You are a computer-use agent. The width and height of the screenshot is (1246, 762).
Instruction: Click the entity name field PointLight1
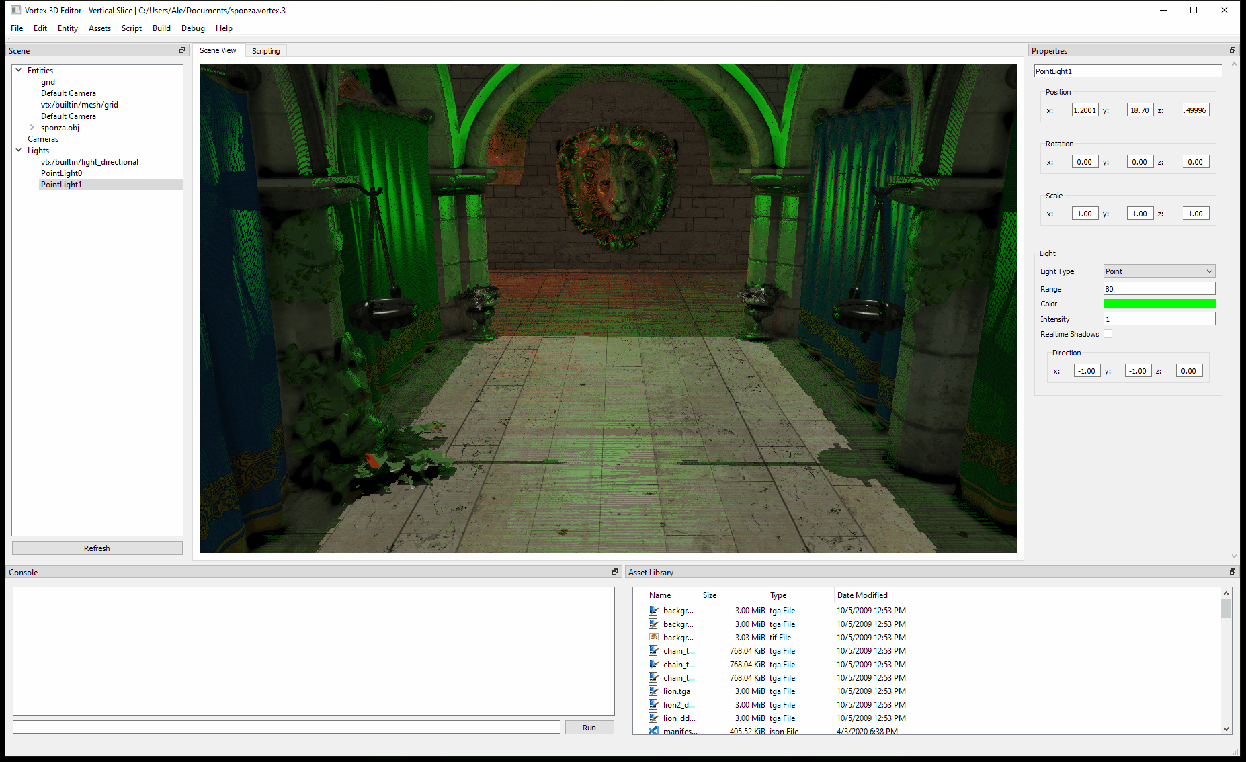[x=1128, y=71]
